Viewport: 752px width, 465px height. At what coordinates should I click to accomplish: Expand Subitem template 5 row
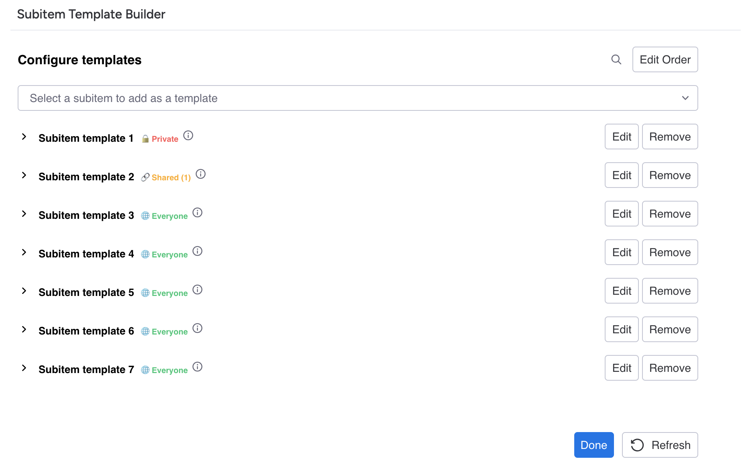(24, 291)
